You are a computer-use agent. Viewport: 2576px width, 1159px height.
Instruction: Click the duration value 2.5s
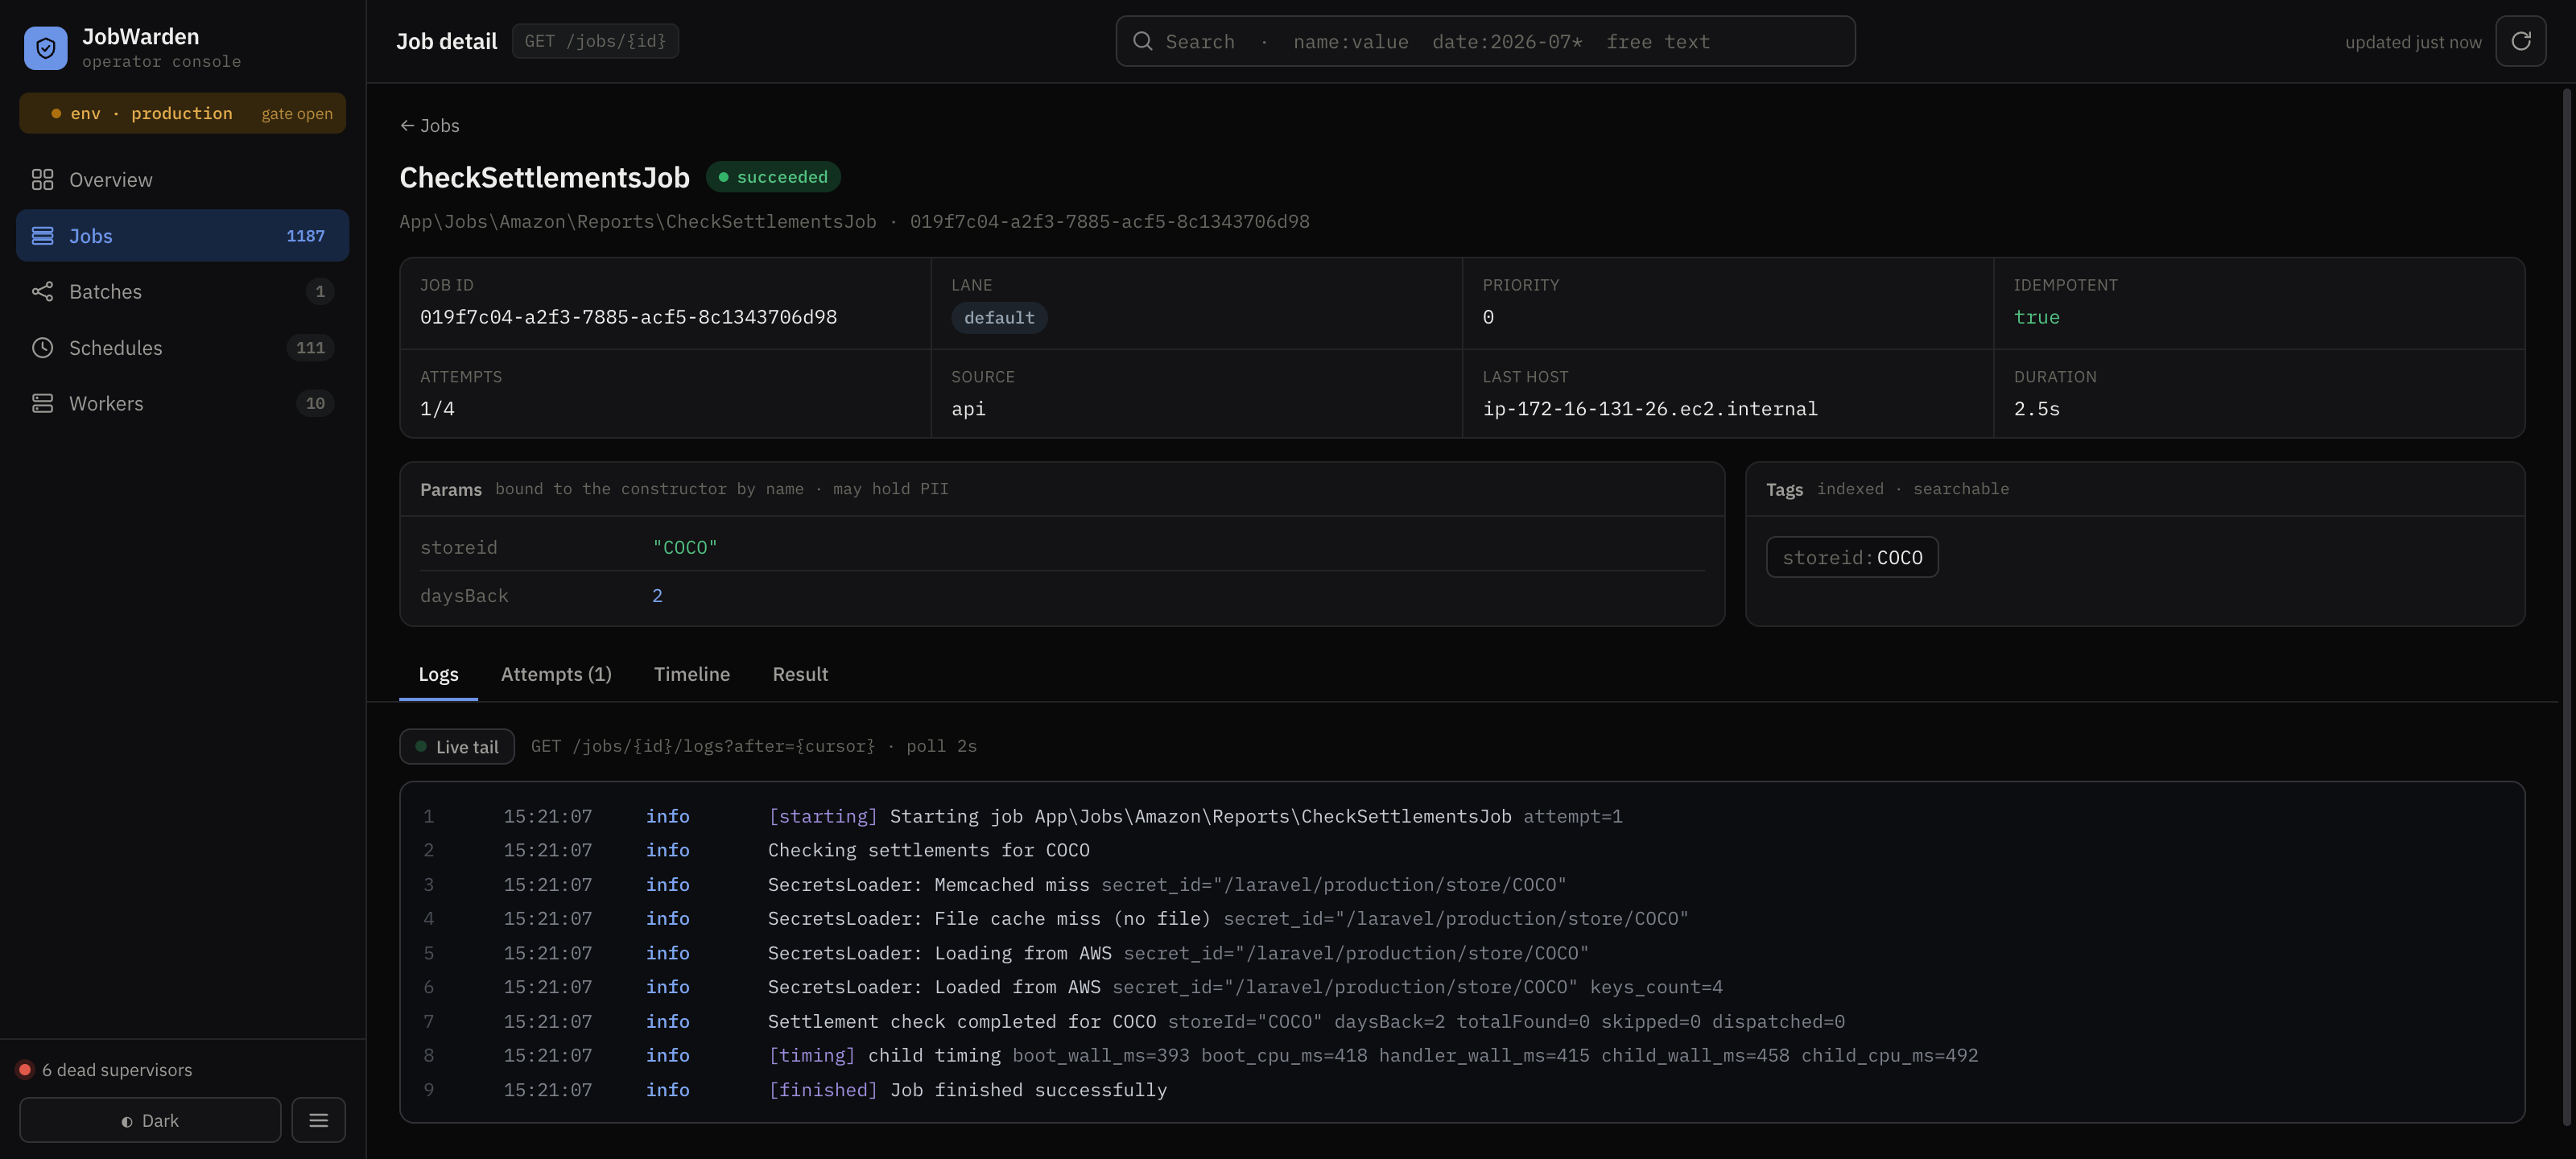(x=2036, y=409)
